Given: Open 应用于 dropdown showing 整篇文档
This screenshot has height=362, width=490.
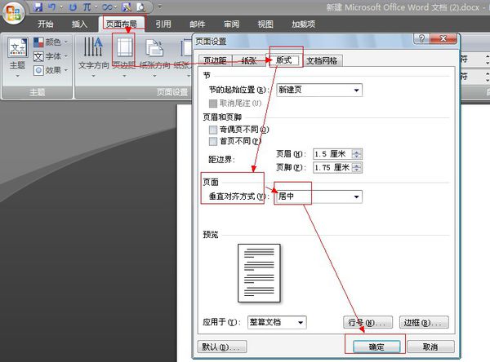Looking at the screenshot, I should [277, 322].
